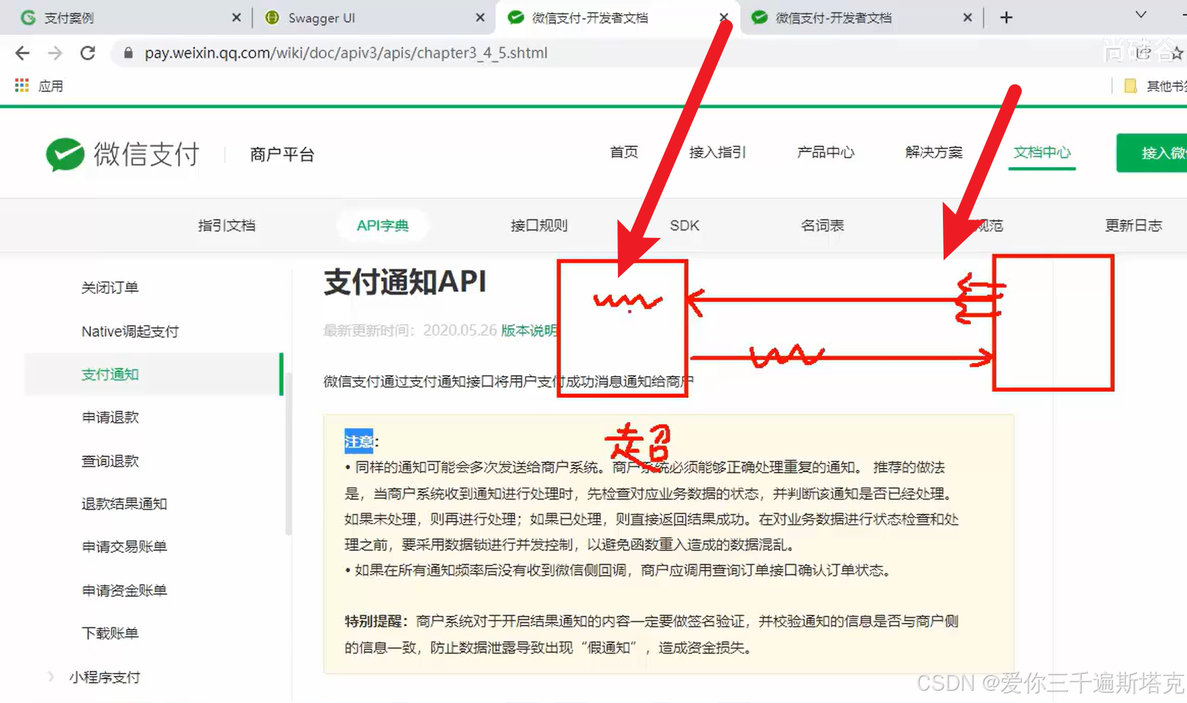The height and width of the screenshot is (703, 1187).
Task: Open 查询退款 in the sidebar
Action: click(x=110, y=461)
